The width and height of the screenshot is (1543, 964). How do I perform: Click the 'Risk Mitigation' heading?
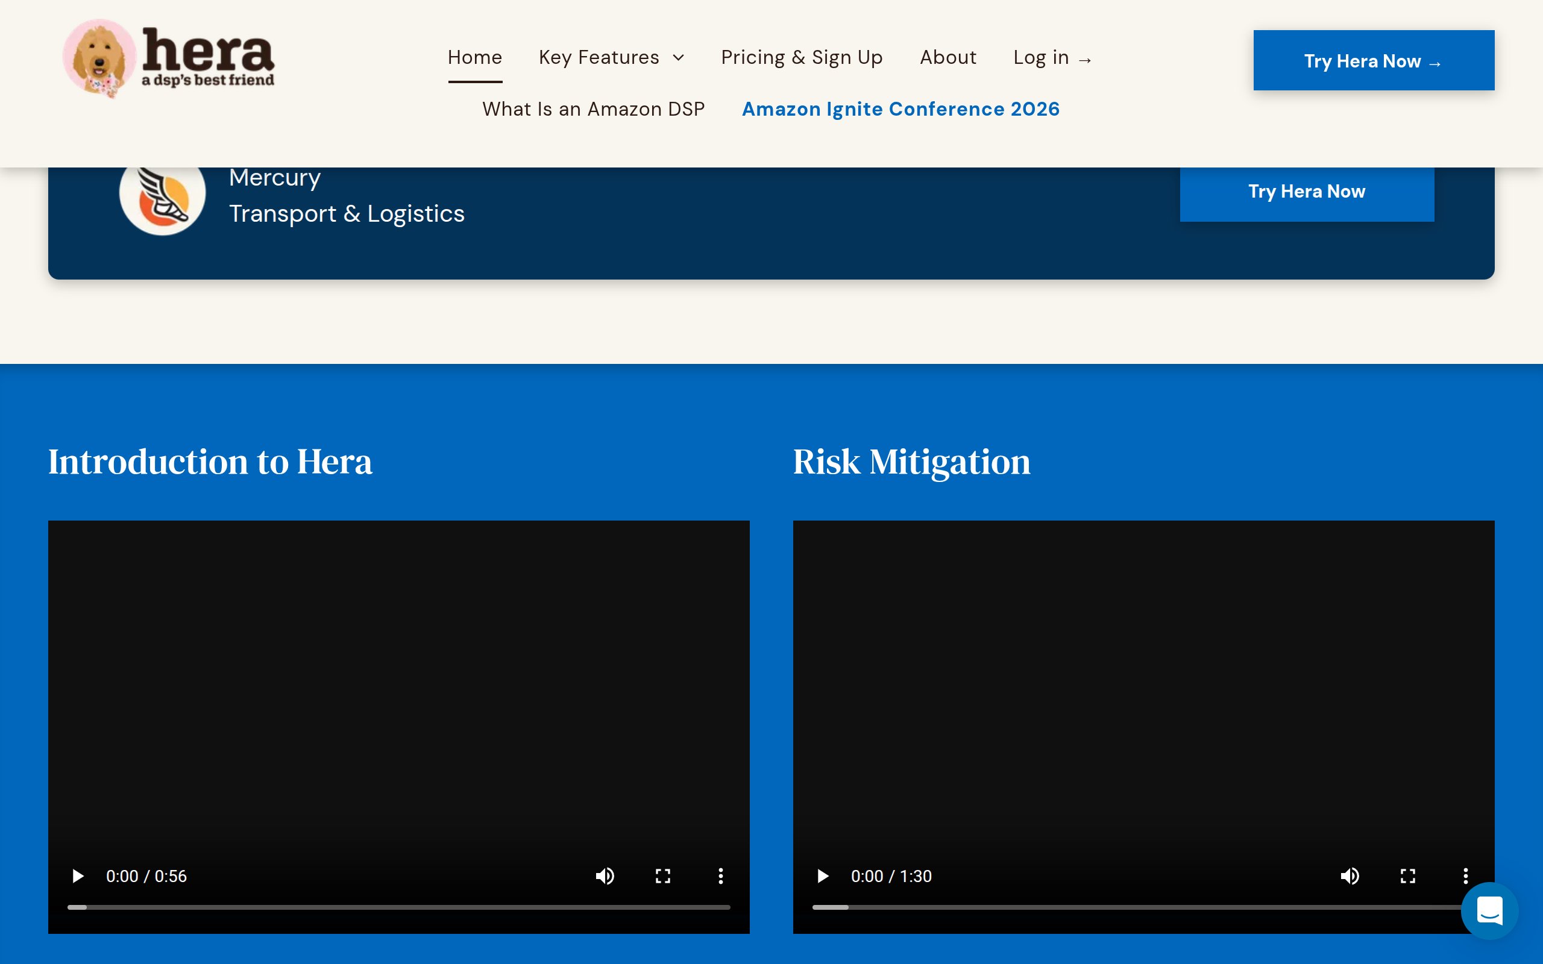click(912, 462)
